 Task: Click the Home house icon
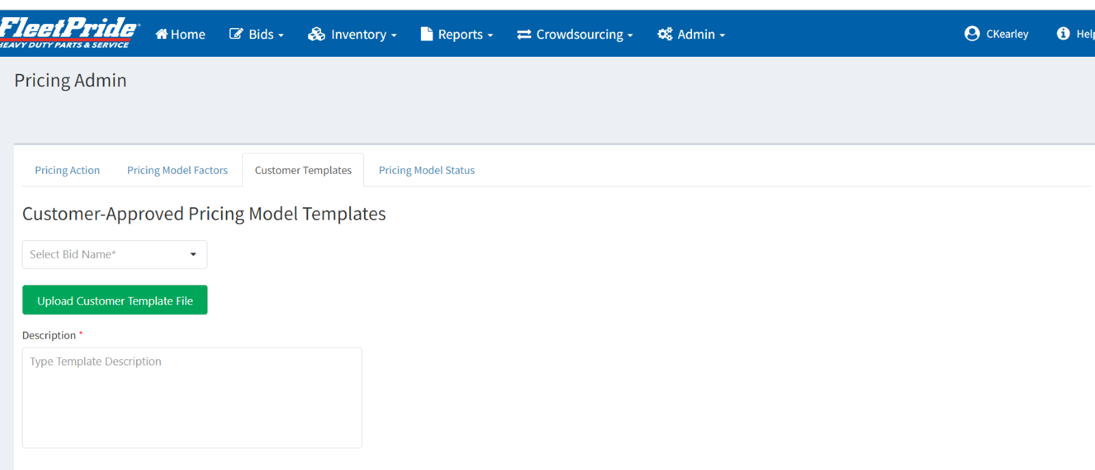click(162, 34)
